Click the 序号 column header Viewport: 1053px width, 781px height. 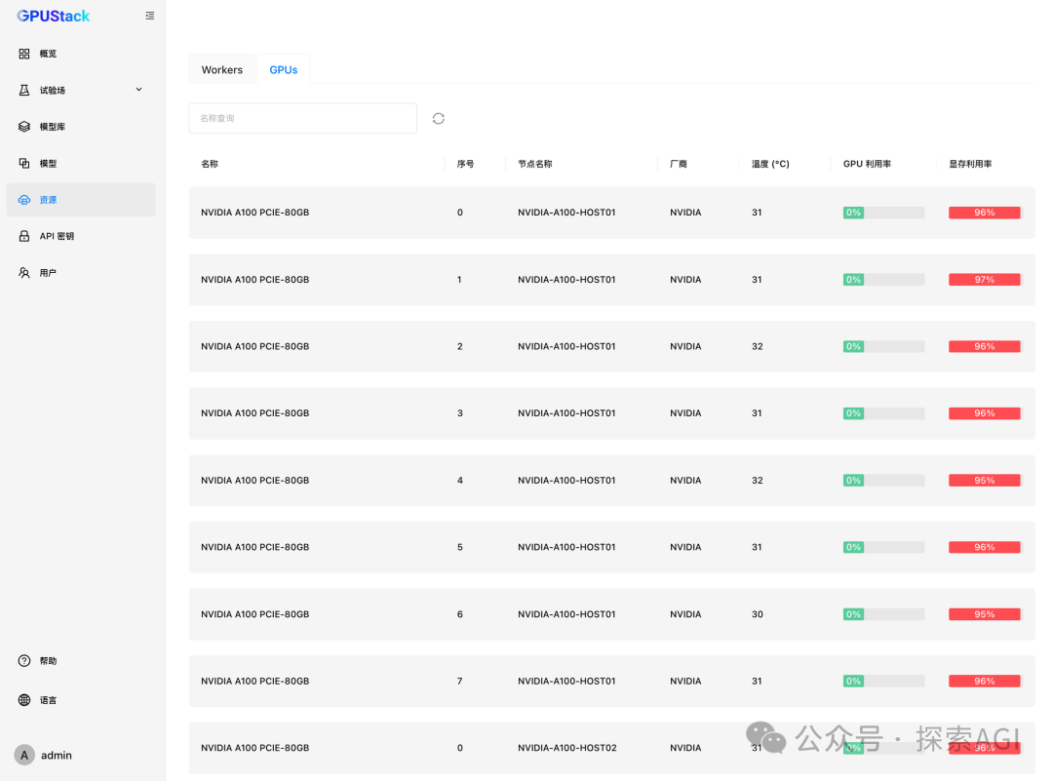[x=465, y=164]
